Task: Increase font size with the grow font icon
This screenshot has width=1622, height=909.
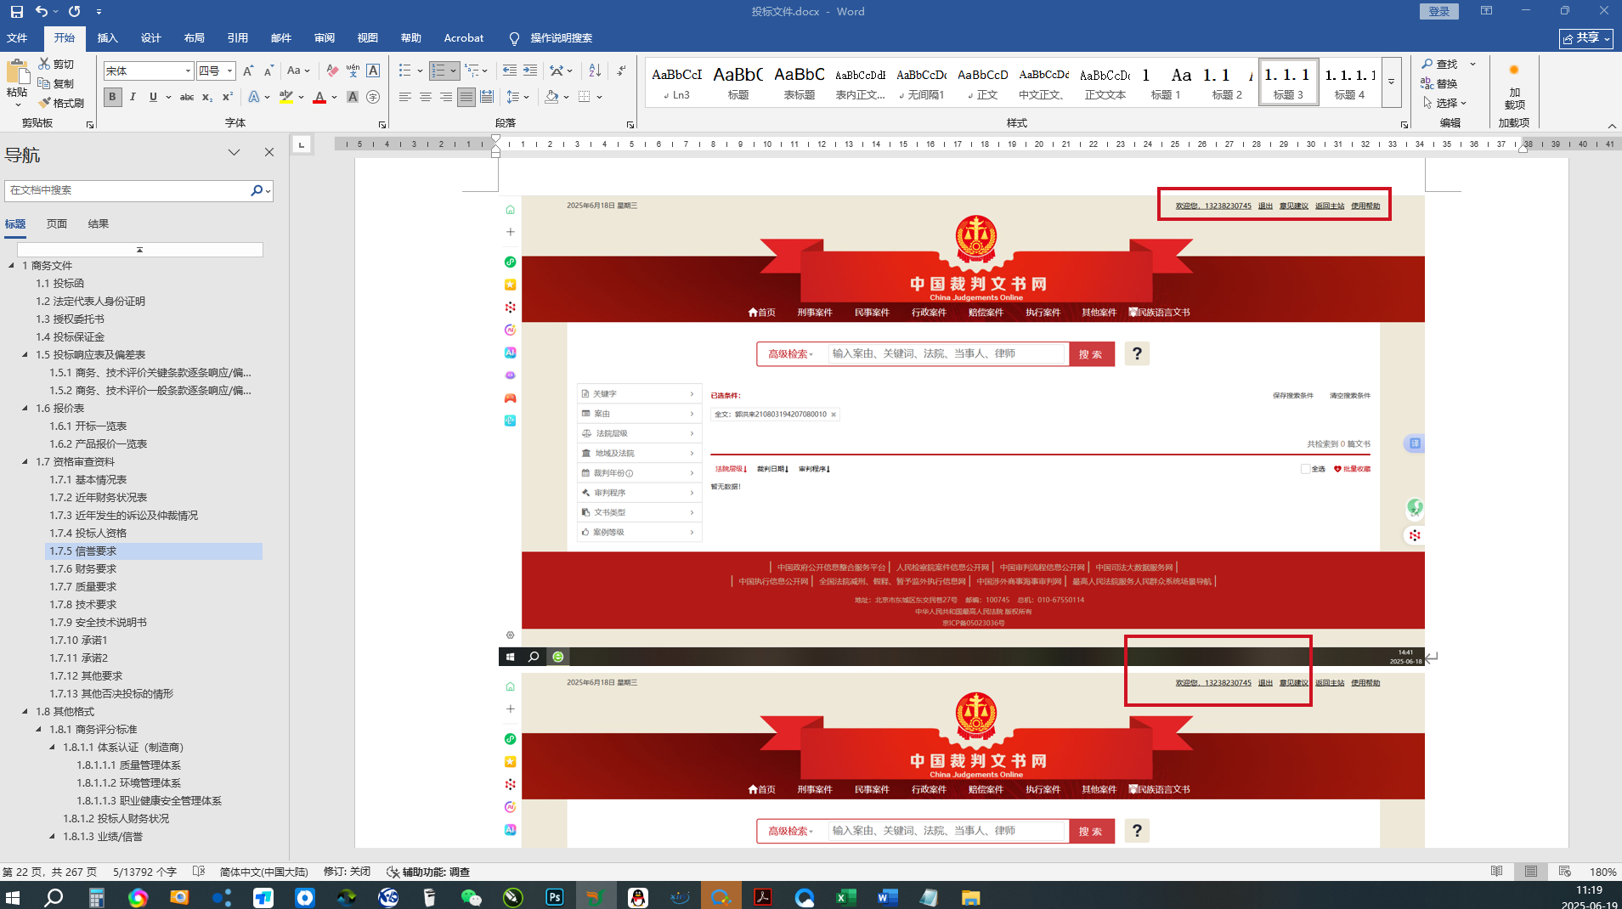Action: point(248,71)
